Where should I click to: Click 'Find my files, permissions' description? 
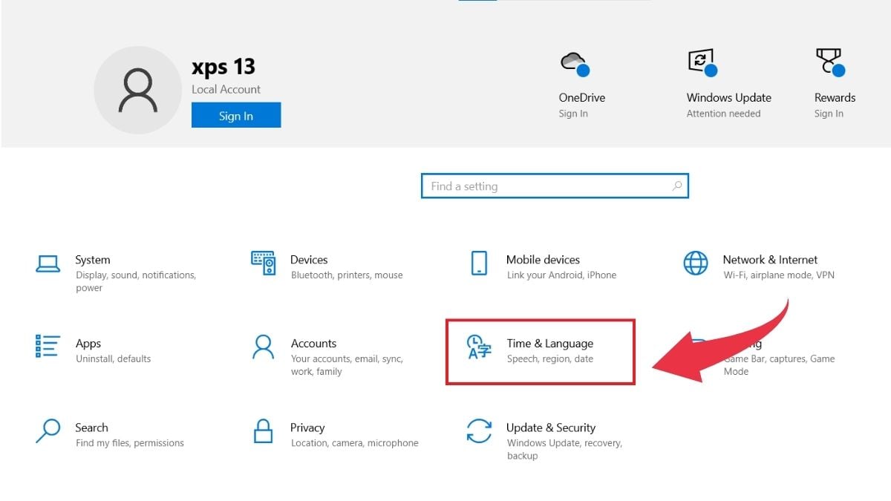pyautogui.click(x=129, y=443)
